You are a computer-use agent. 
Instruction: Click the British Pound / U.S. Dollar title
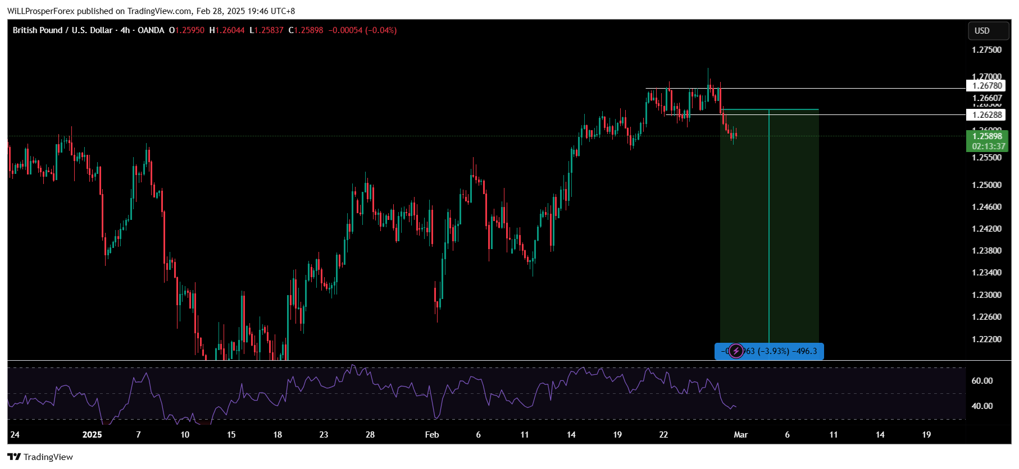click(x=63, y=30)
